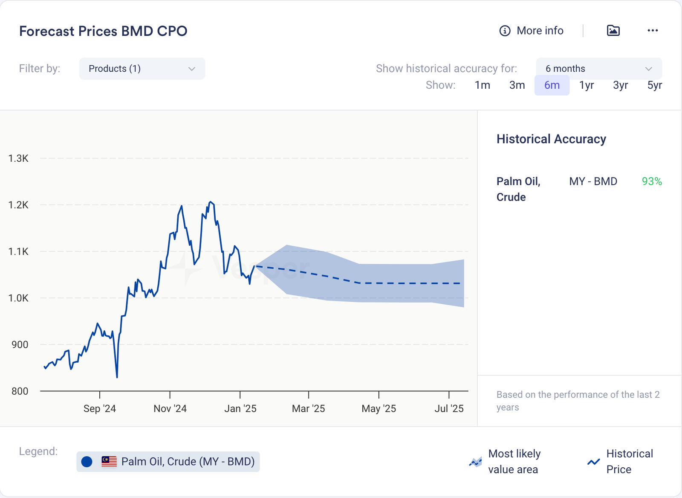Click the chevron arrow on Products dropdown

click(192, 69)
